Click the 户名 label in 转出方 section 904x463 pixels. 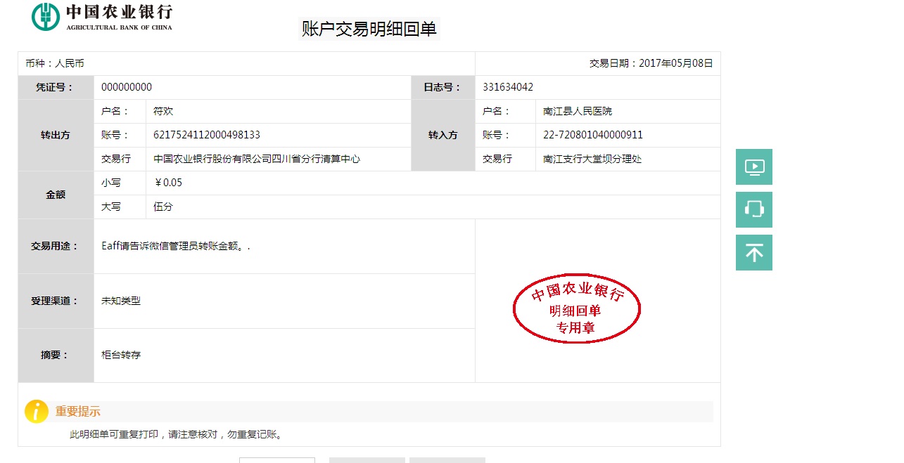click(x=116, y=111)
